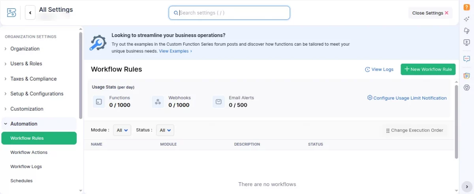Screen dimensions: 474x194
Task: Open the orange help question-mark icon
Action: coord(466,7)
